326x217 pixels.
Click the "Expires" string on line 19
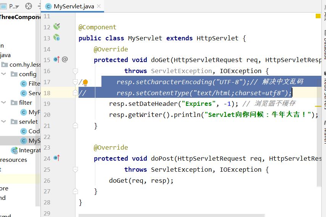coord(199,104)
